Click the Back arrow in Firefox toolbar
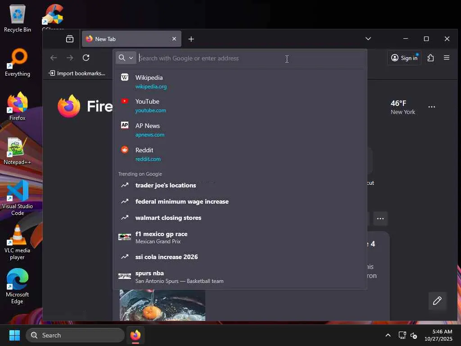This screenshot has height=346, width=461. [54, 58]
